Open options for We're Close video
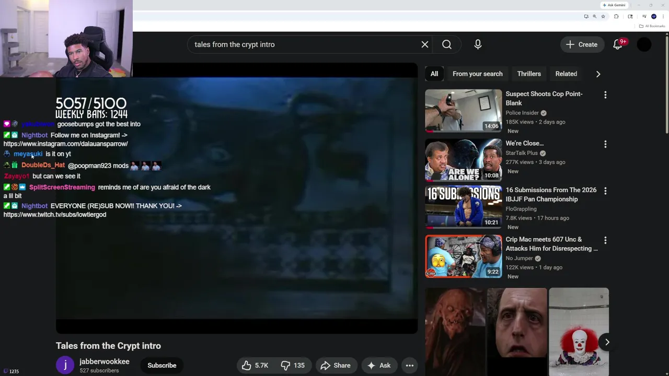669x376 pixels. pyautogui.click(x=605, y=144)
